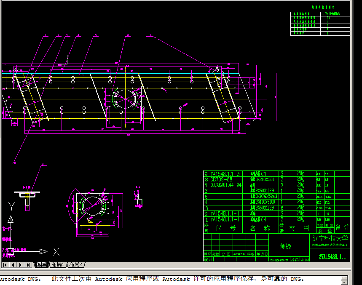Jump to the first layout tab arrow
The height and width of the screenshot is (285, 362).
click(5, 265)
